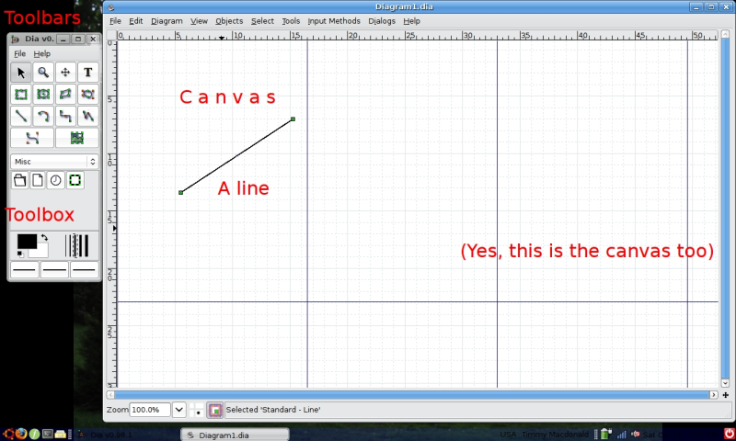736x441 pixels.
Task: Toggle grid snapping dot button
Action: click(198, 410)
